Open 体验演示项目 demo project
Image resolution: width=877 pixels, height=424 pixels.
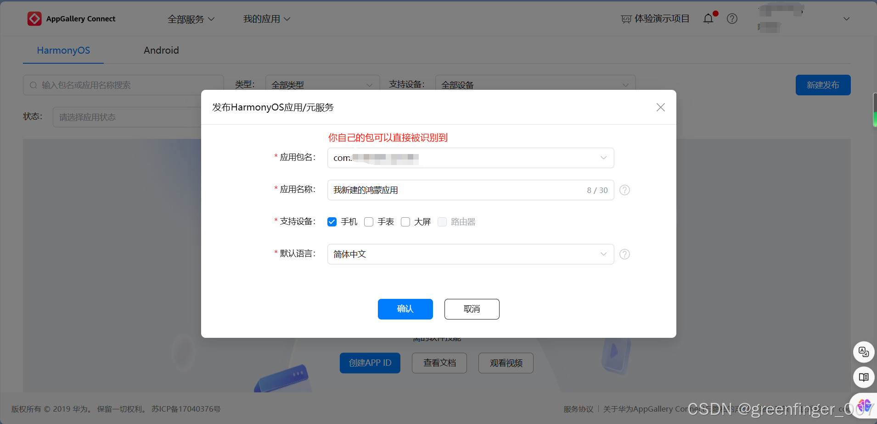[x=655, y=19]
